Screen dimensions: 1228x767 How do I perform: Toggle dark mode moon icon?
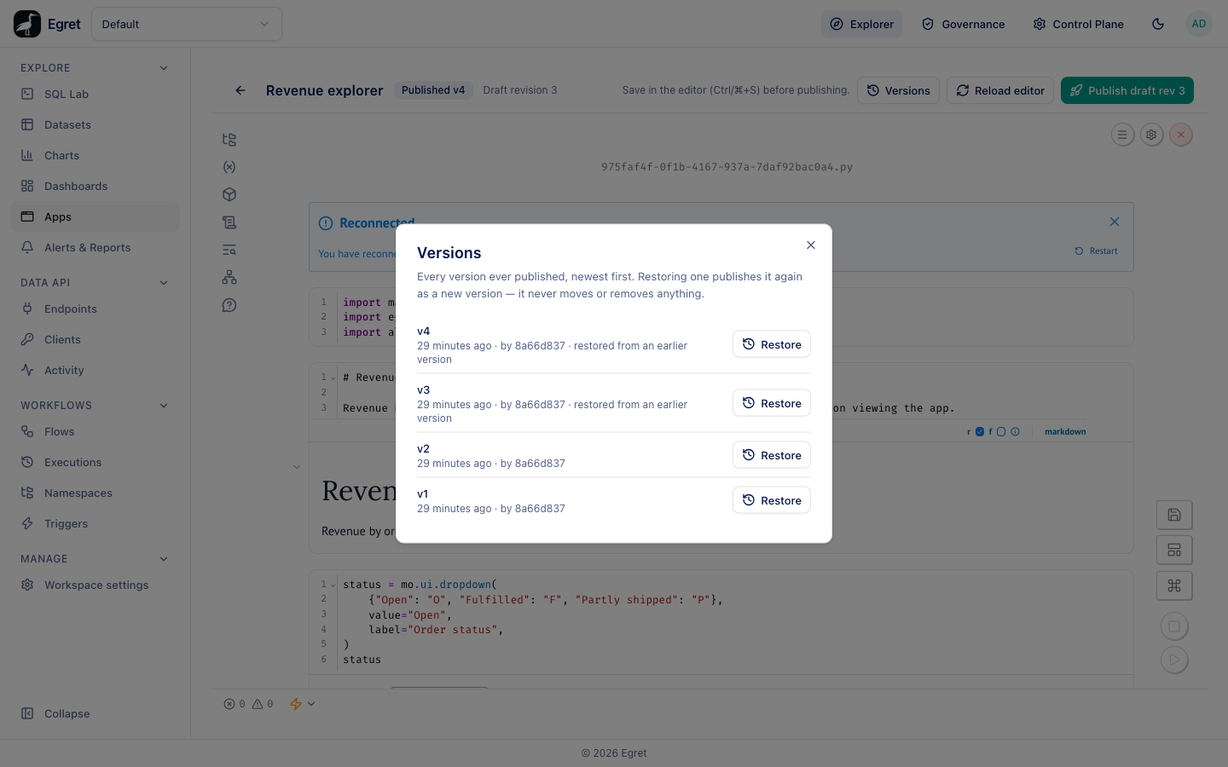[1158, 24]
